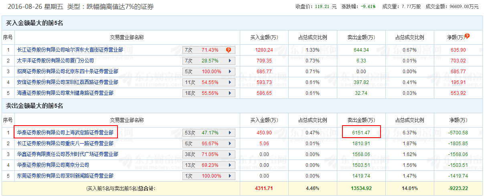Click 卖出金额(万) header in bottom table
The image size is (484, 196).
click(x=361, y=120)
